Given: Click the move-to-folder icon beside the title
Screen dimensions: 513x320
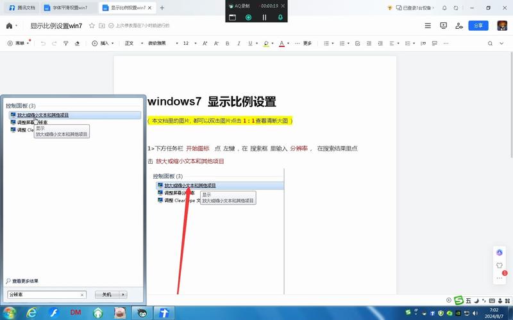Looking at the screenshot, I should click(102, 26).
